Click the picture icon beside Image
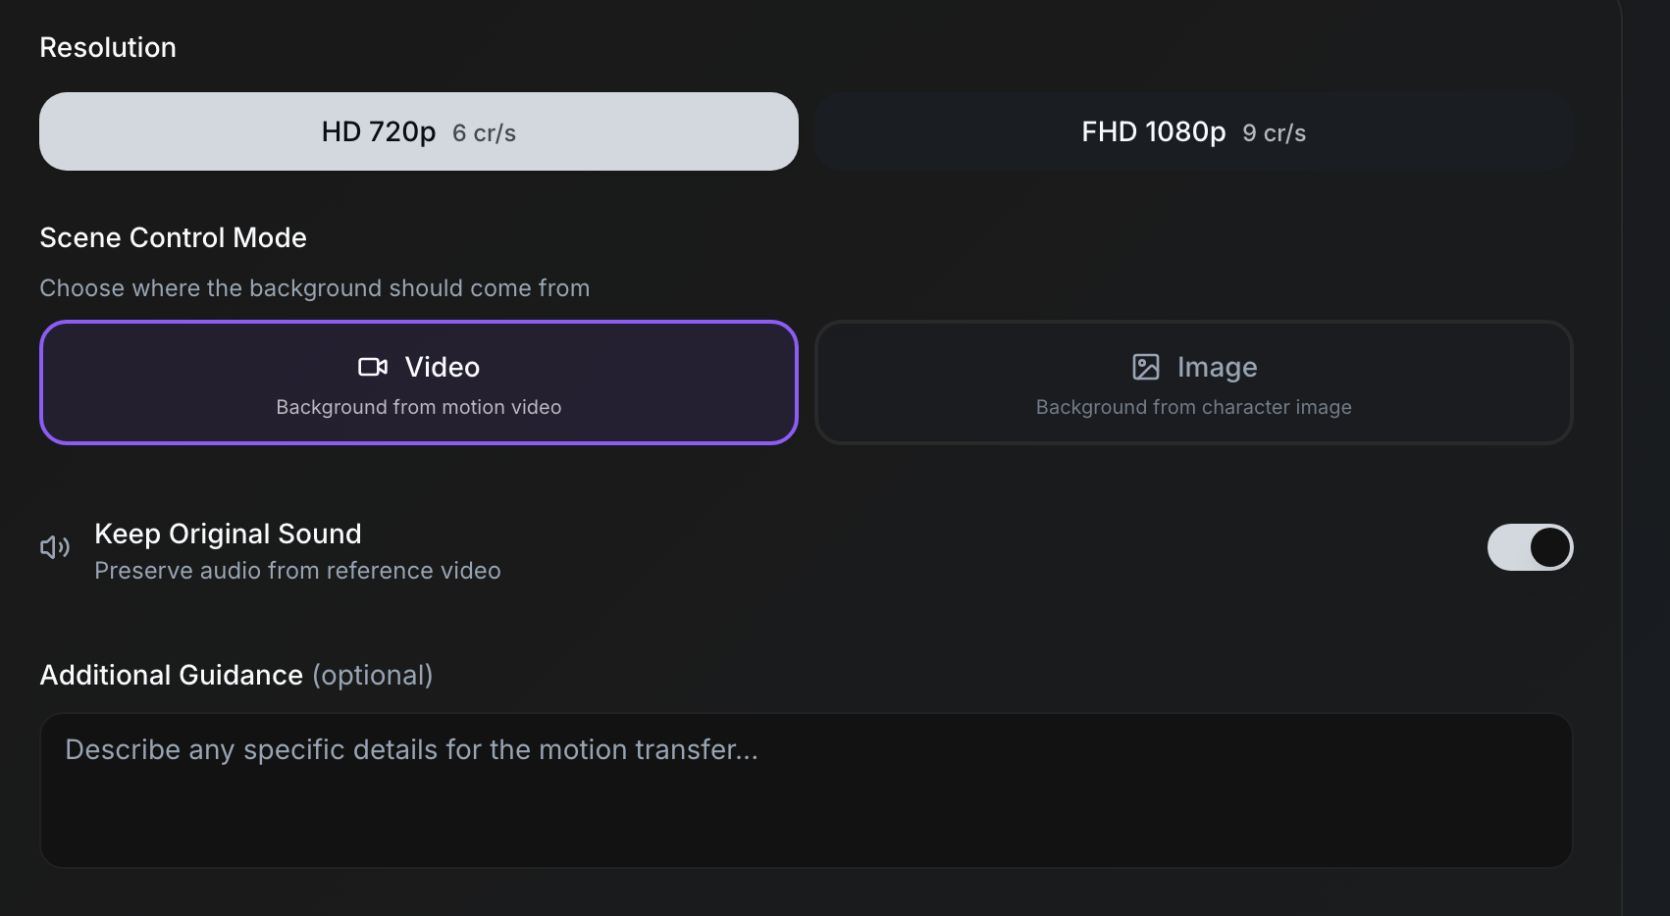This screenshot has height=916, width=1670. [x=1146, y=367]
